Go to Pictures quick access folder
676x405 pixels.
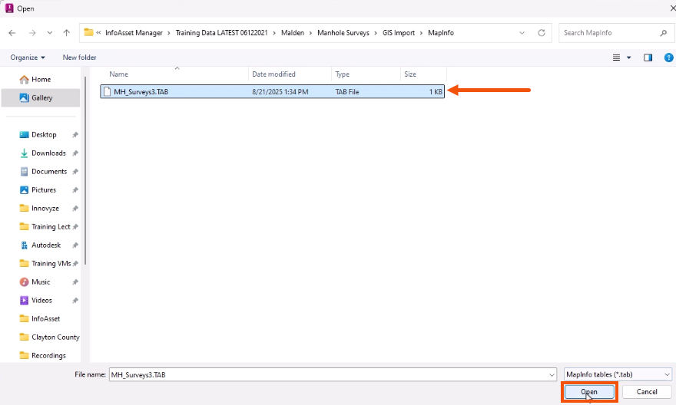click(x=44, y=189)
